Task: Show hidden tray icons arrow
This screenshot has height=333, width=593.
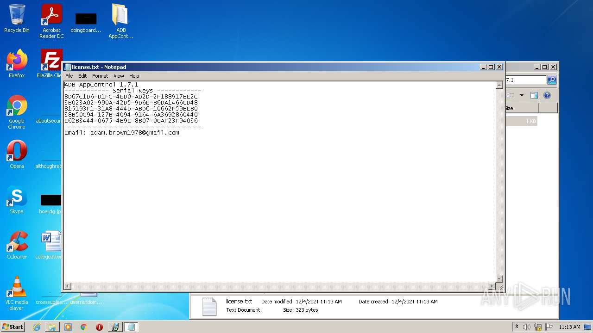Action: (x=517, y=327)
